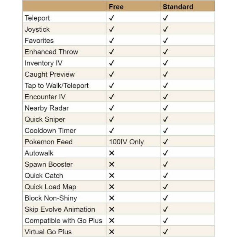Click the Free X mark for Autowalk

point(112,153)
